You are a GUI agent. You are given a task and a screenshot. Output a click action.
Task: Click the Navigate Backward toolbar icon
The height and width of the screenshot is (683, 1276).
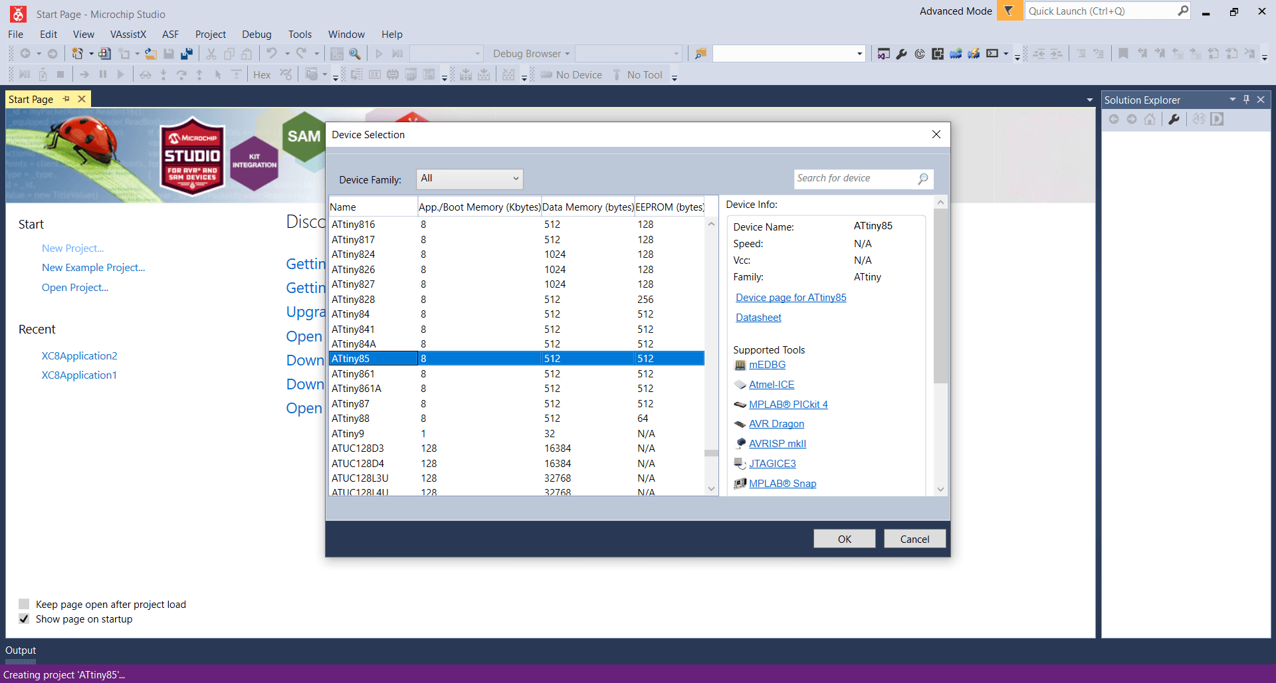click(x=25, y=54)
